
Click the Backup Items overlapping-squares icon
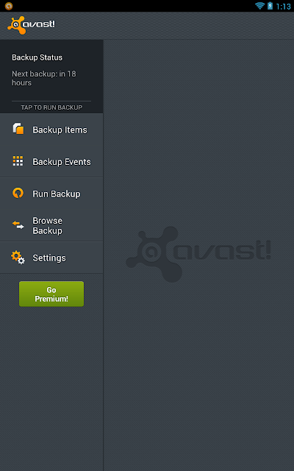click(x=18, y=129)
